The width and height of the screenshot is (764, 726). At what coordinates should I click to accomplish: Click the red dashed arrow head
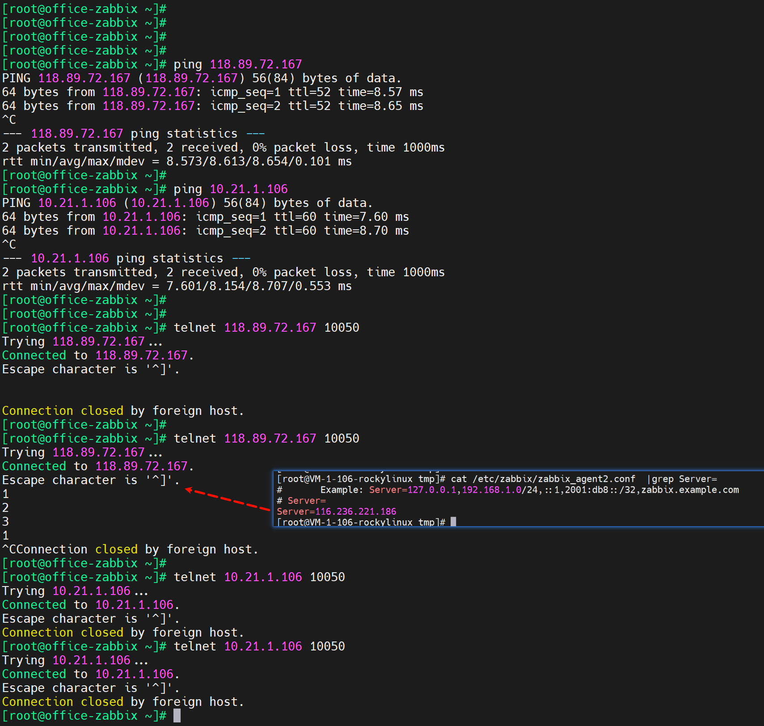click(x=189, y=490)
